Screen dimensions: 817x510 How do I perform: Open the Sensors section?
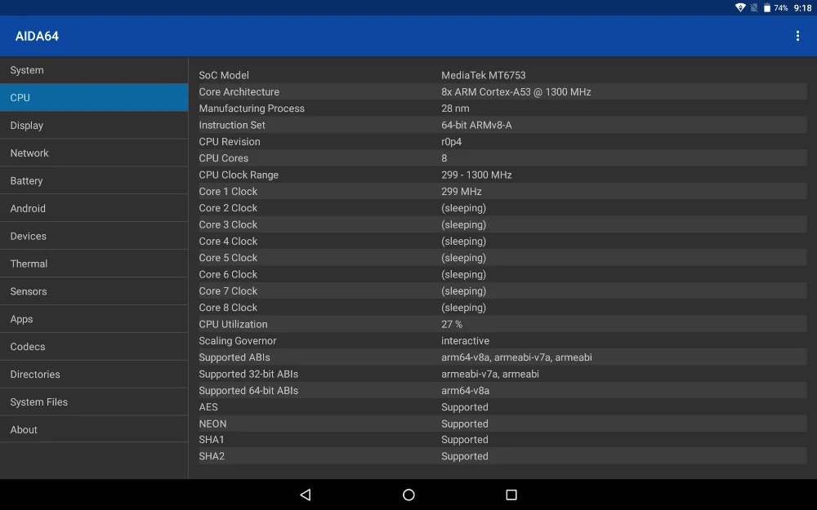[x=94, y=291]
